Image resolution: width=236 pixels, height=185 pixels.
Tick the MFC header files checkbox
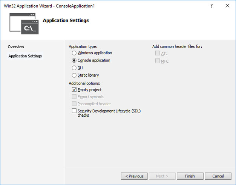(158, 61)
